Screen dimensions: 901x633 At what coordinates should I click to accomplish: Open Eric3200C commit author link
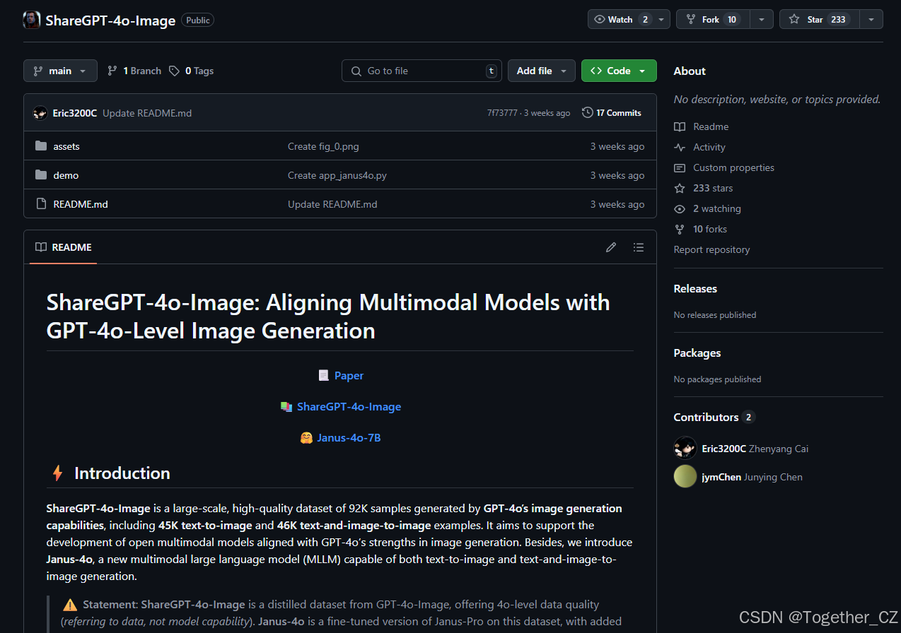(75, 113)
